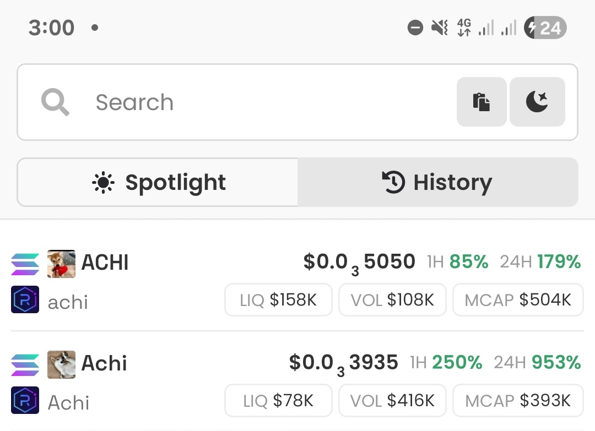
Task: Tap battery indicator in status bar
Action: click(545, 28)
